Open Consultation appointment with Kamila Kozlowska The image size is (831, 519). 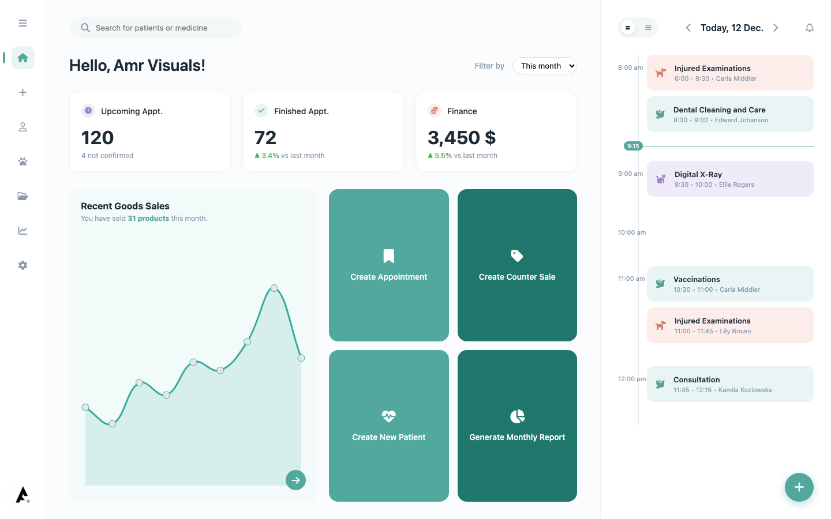click(730, 384)
